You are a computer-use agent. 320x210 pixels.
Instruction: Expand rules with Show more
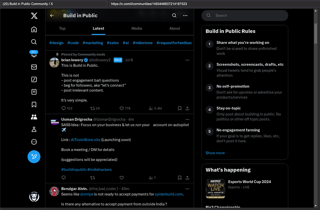coord(215,153)
